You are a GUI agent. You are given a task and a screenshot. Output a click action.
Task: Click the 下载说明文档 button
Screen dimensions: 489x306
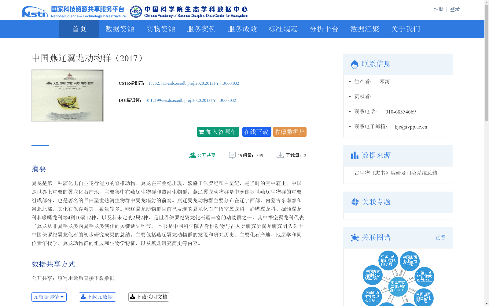pyautogui.click(x=149, y=297)
